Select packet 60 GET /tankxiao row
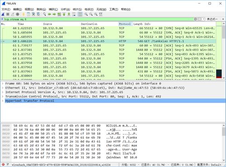 [x=108, y=41]
